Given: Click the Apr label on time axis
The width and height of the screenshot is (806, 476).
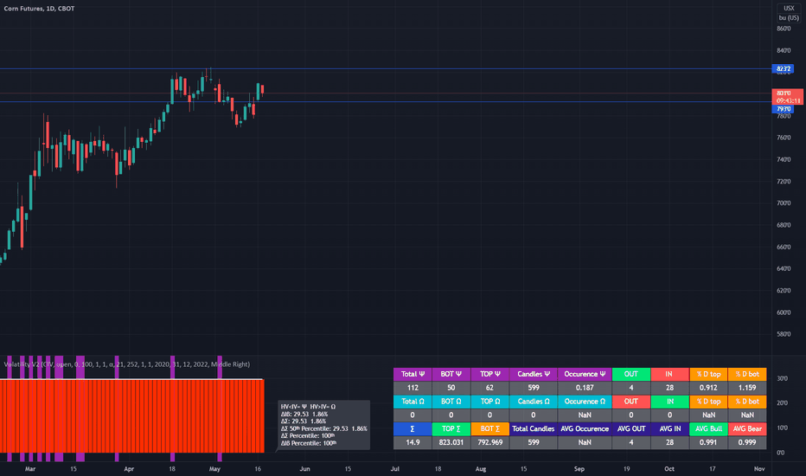Looking at the screenshot, I should click(x=129, y=469).
